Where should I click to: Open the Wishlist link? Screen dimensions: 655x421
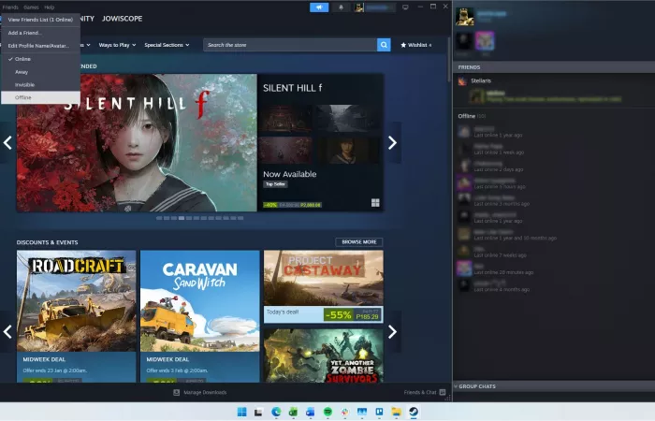(416, 45)
